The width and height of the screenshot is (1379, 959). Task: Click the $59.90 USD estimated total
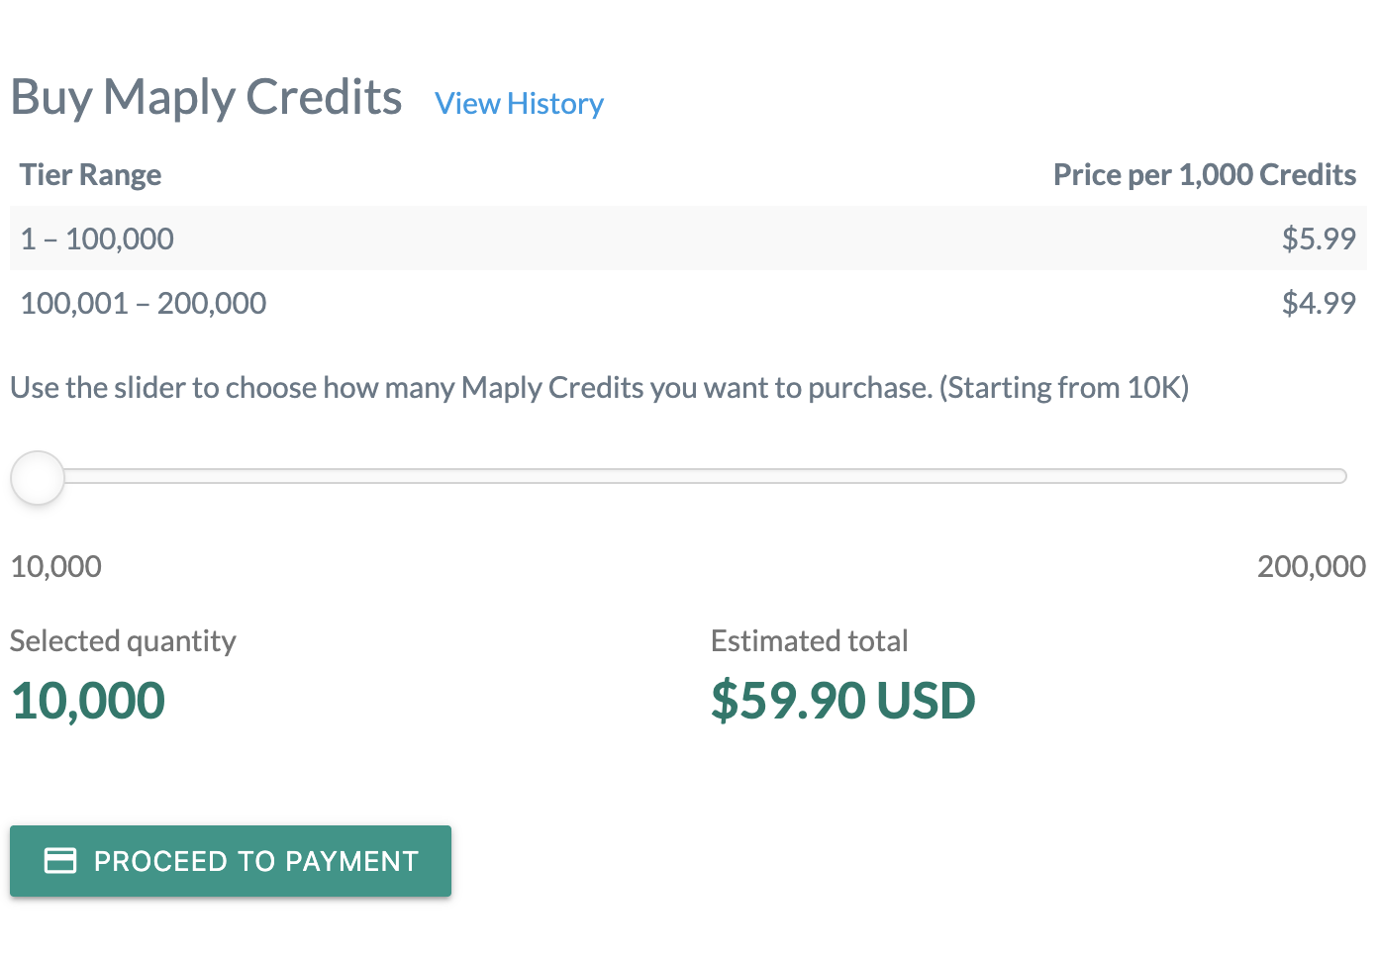click(842, 701)
